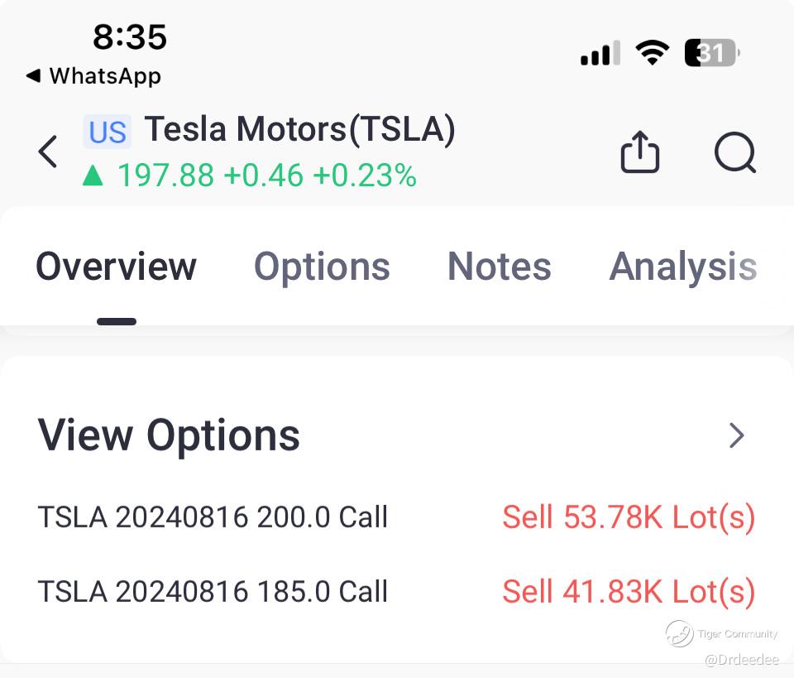Switch to the Options tab

(x=322, y=267)
